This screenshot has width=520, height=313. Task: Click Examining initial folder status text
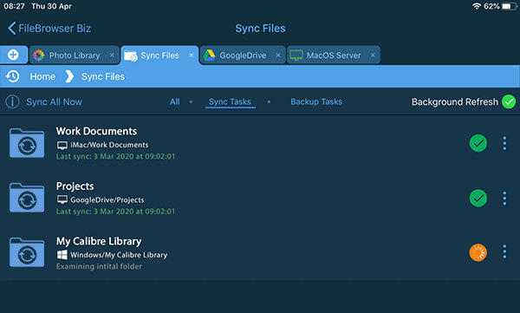(x=99, y=266)
